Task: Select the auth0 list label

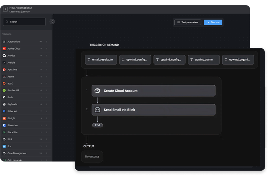Action: tap(10, 84)
